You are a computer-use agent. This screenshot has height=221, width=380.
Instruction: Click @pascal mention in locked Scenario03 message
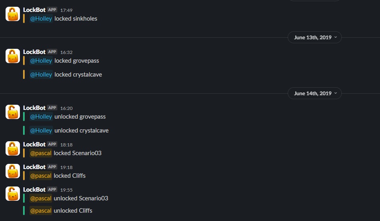point(41,153)
